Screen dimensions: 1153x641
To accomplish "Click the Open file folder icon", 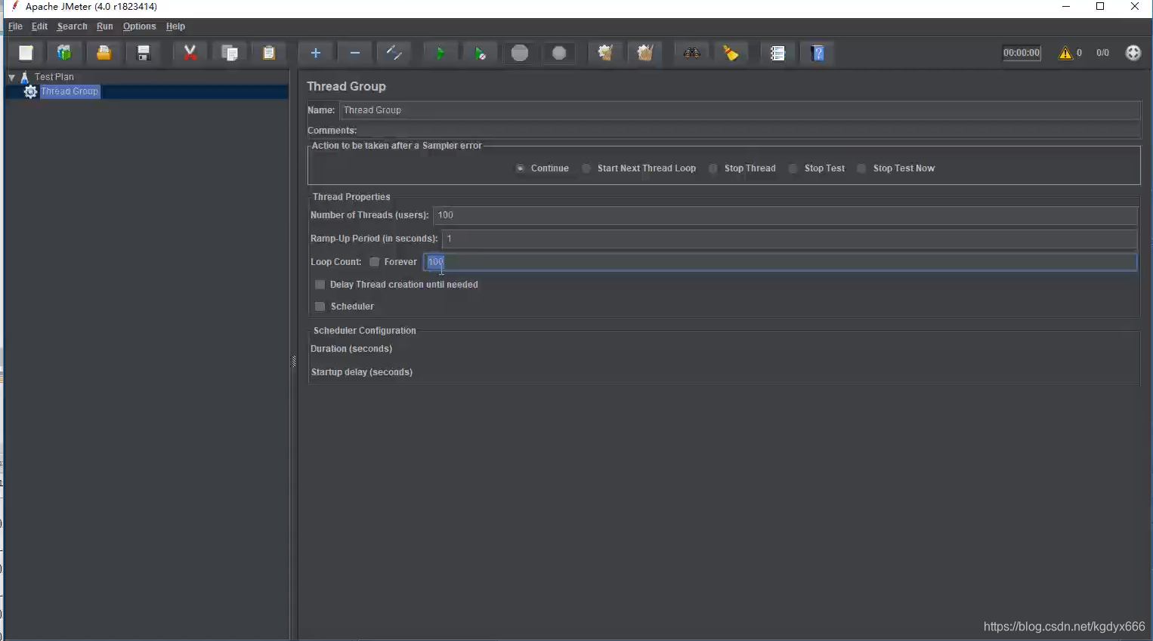I will 104,53.
